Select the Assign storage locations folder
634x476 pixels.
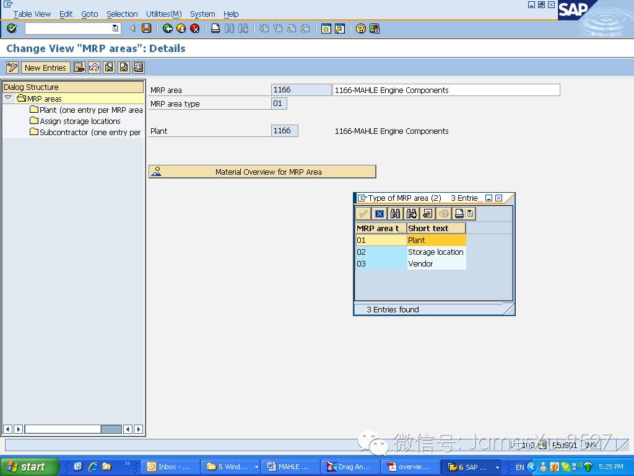pos(75,121)
